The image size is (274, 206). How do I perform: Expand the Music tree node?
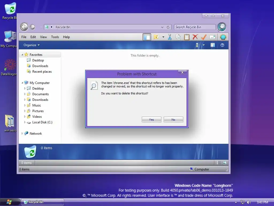click(x=25, y=105)
